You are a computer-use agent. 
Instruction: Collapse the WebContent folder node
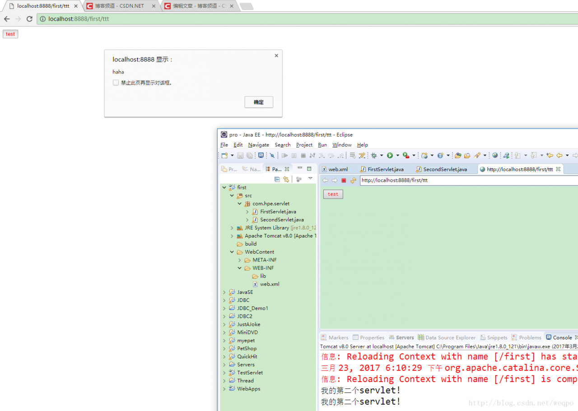pyautogui.click(x=232, y=252)
